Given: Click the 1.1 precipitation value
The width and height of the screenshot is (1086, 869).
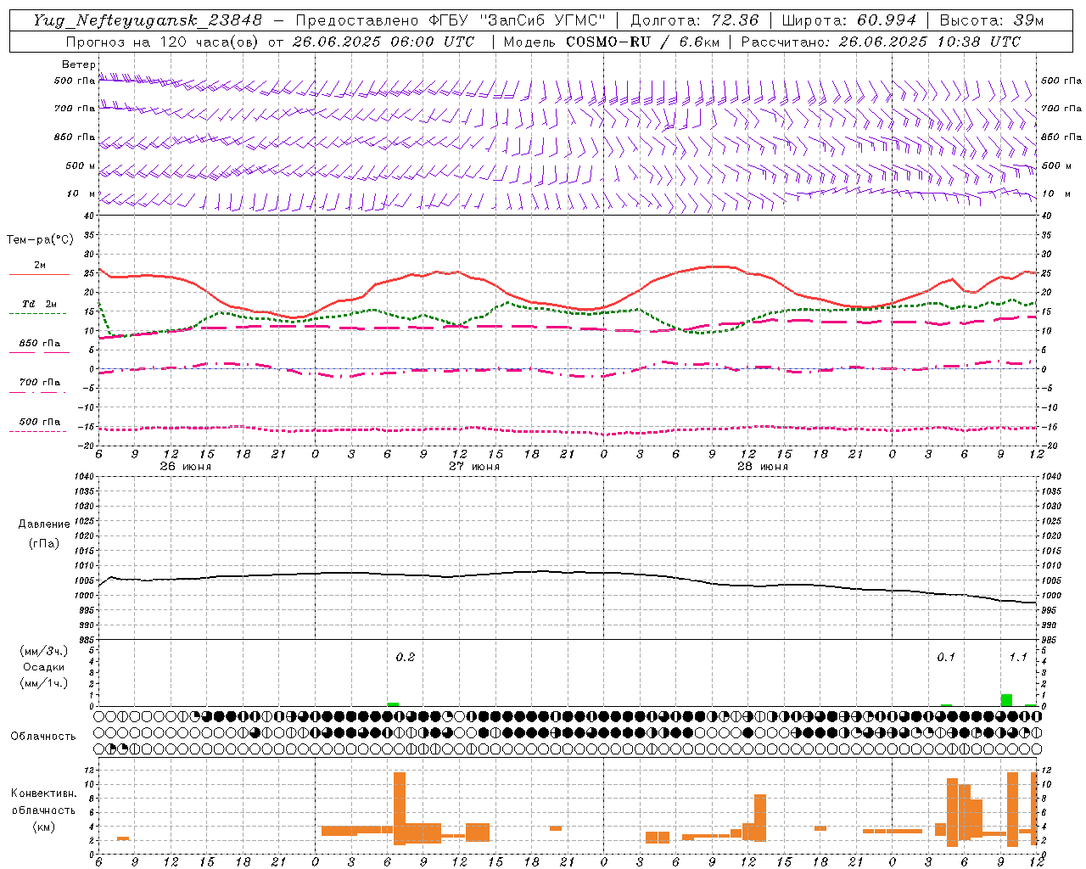Looking at the screenshot, I should pos(1018,658).
